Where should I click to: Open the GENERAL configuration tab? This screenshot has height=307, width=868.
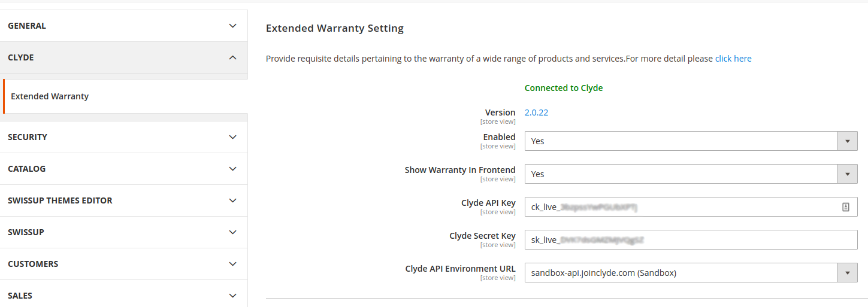pyautogui.click(x=123, y=26)
